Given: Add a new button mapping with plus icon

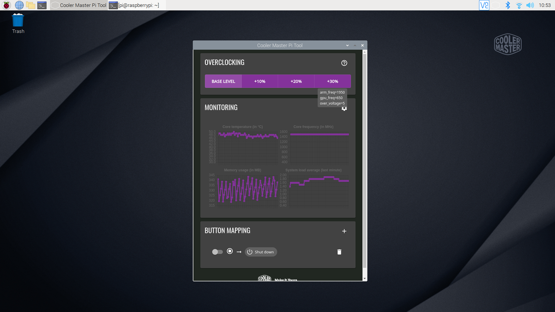Looking at the screenshot, I should (344, 231).
